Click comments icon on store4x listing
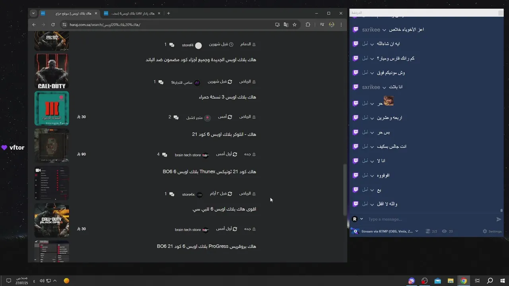Viewport: 509px width, 286px height. click(171, 194)
